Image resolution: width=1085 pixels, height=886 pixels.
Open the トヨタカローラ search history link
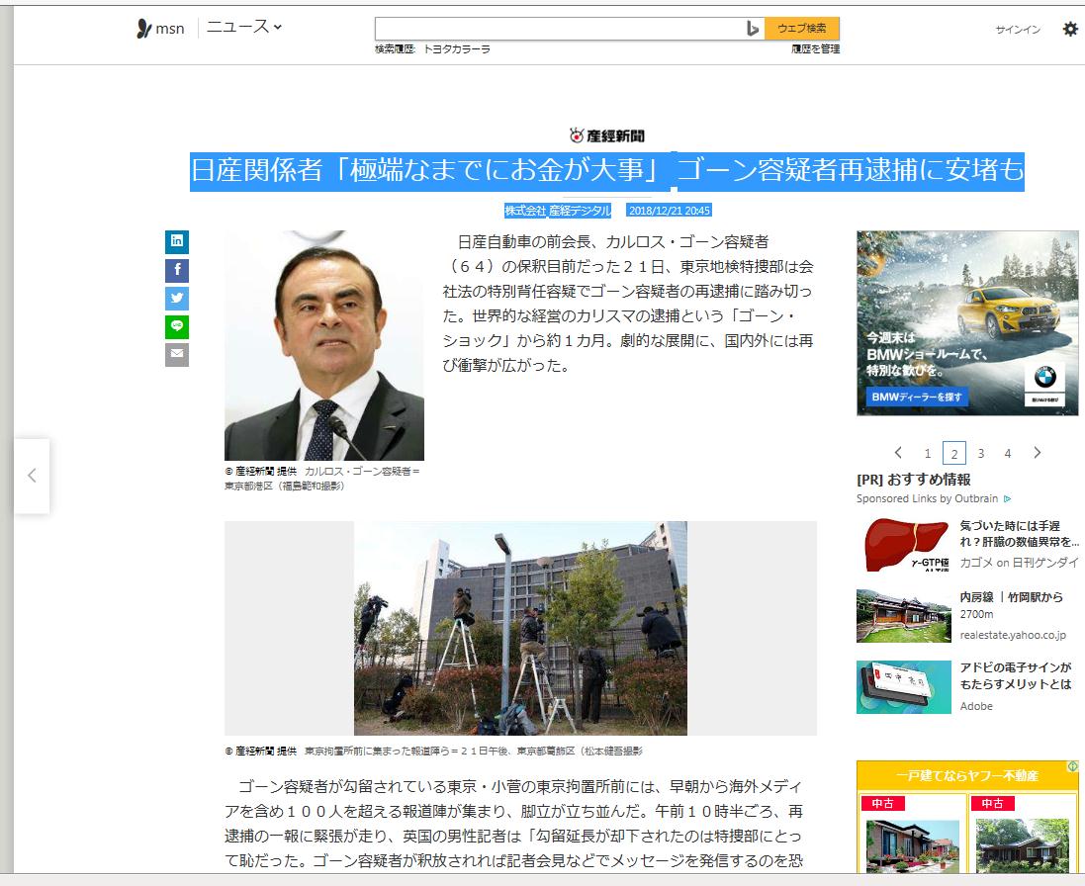tap(457, 49)
